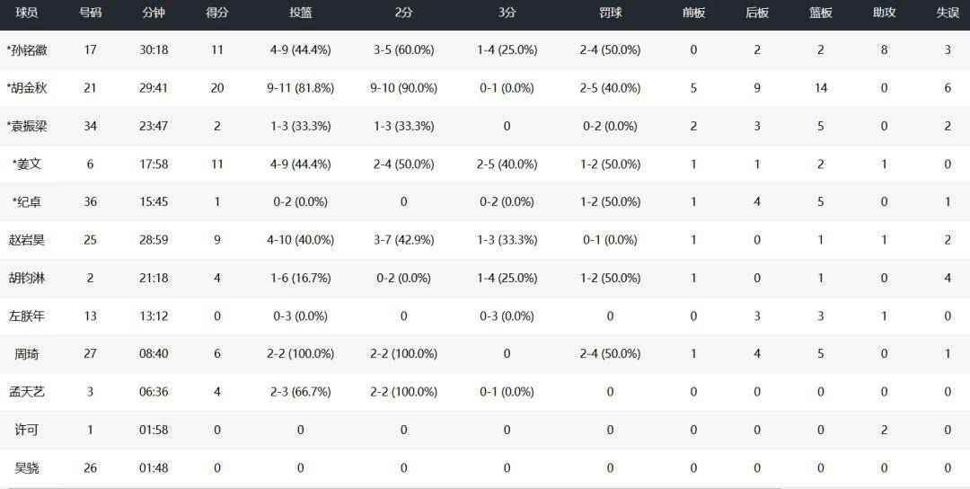
Task: Click player name 胡金秋
Action: coord(27,88)
